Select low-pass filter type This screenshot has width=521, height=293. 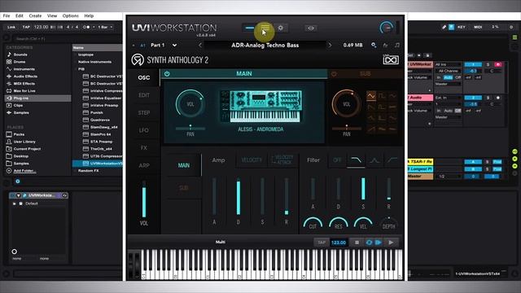(x=356, y=160)
